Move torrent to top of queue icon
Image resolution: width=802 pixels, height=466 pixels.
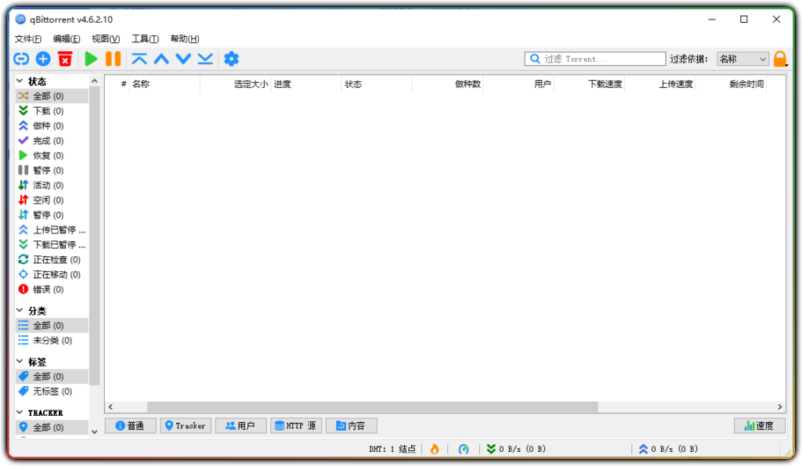pyautogui.click(x=139, y=59)
